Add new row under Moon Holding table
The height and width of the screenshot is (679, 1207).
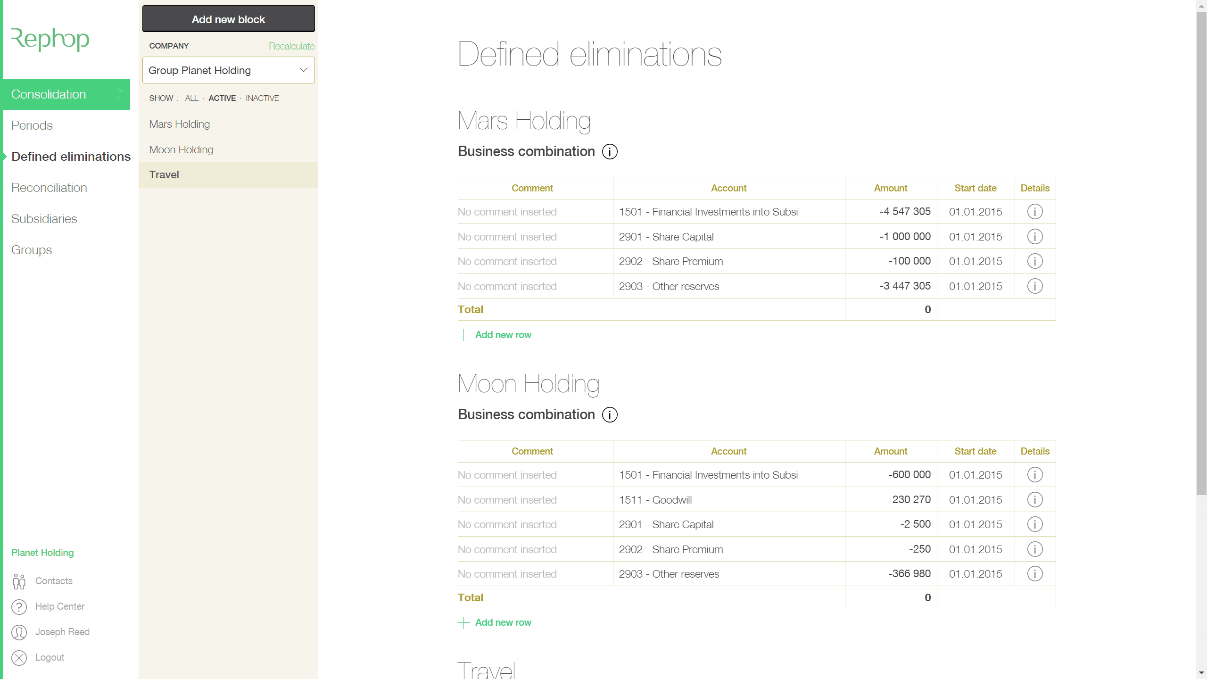503,622
